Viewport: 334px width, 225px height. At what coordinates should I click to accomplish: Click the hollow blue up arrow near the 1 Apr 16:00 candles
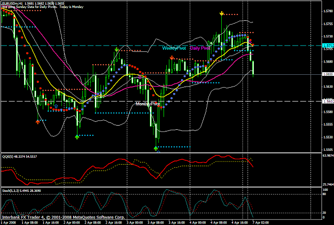pos(56,106)
